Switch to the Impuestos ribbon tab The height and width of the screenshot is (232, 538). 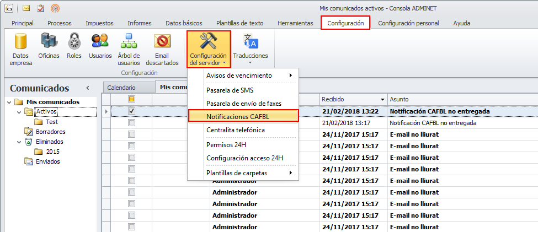(x=99, y=23)
